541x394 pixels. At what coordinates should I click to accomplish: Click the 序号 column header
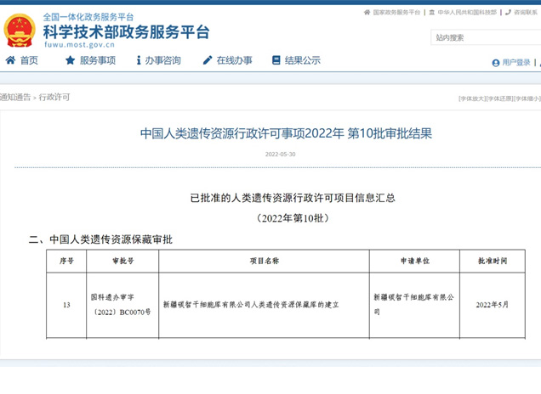[66, 261]
